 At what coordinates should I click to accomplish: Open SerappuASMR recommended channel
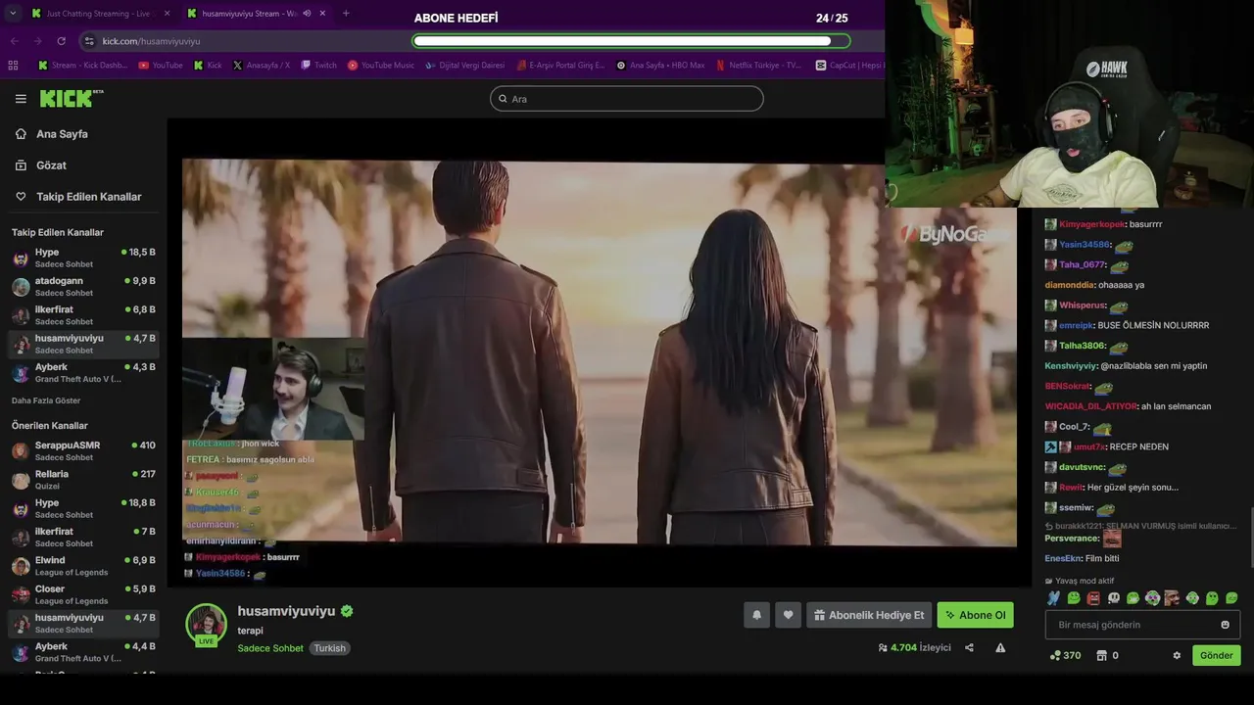pyautogui.click(x=83, y=450)
